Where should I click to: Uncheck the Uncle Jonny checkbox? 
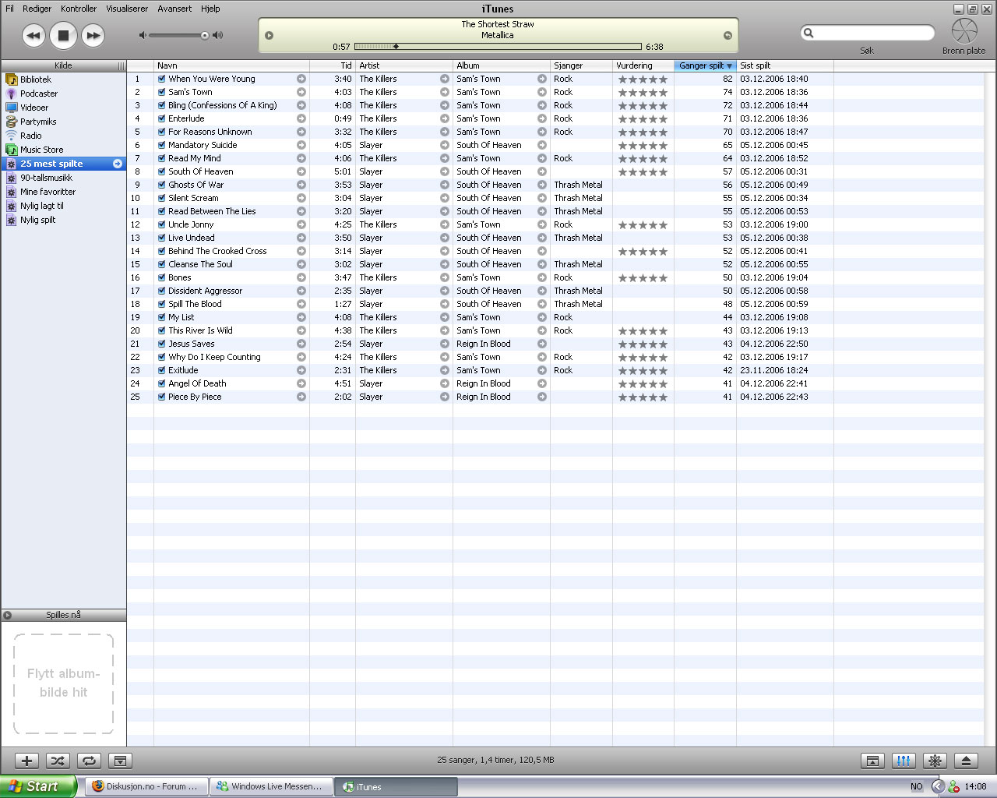tap(161, 224)
